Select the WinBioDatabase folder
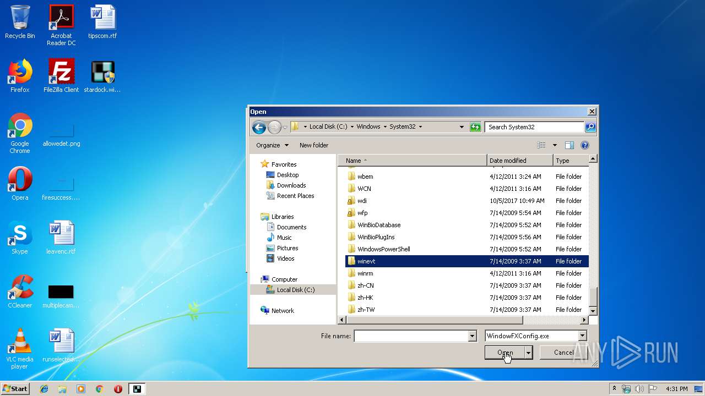This screenshot has height=396, width=705. [x=467, y=225]
